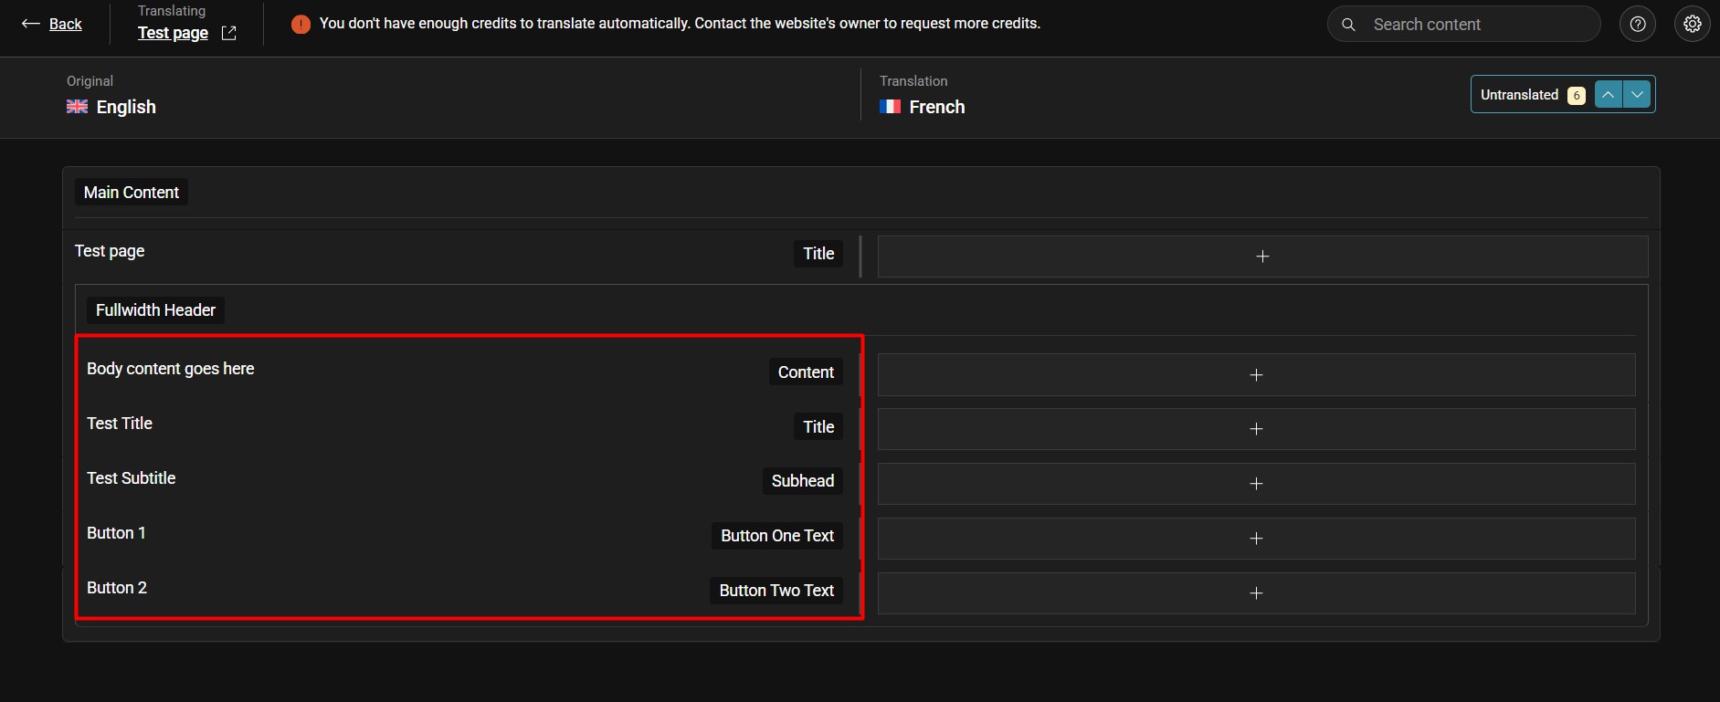Add translation for Button 1 text
This screenshot has width=1720, height=702.
(x=1256, y=539)
